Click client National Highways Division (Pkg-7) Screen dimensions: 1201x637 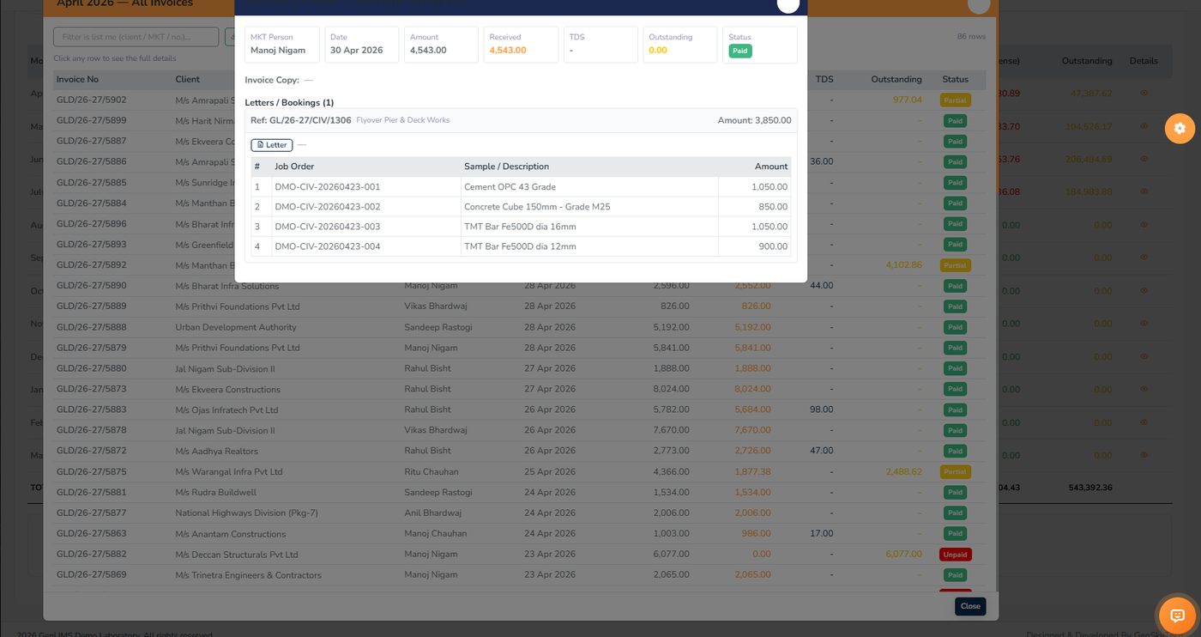247,513
